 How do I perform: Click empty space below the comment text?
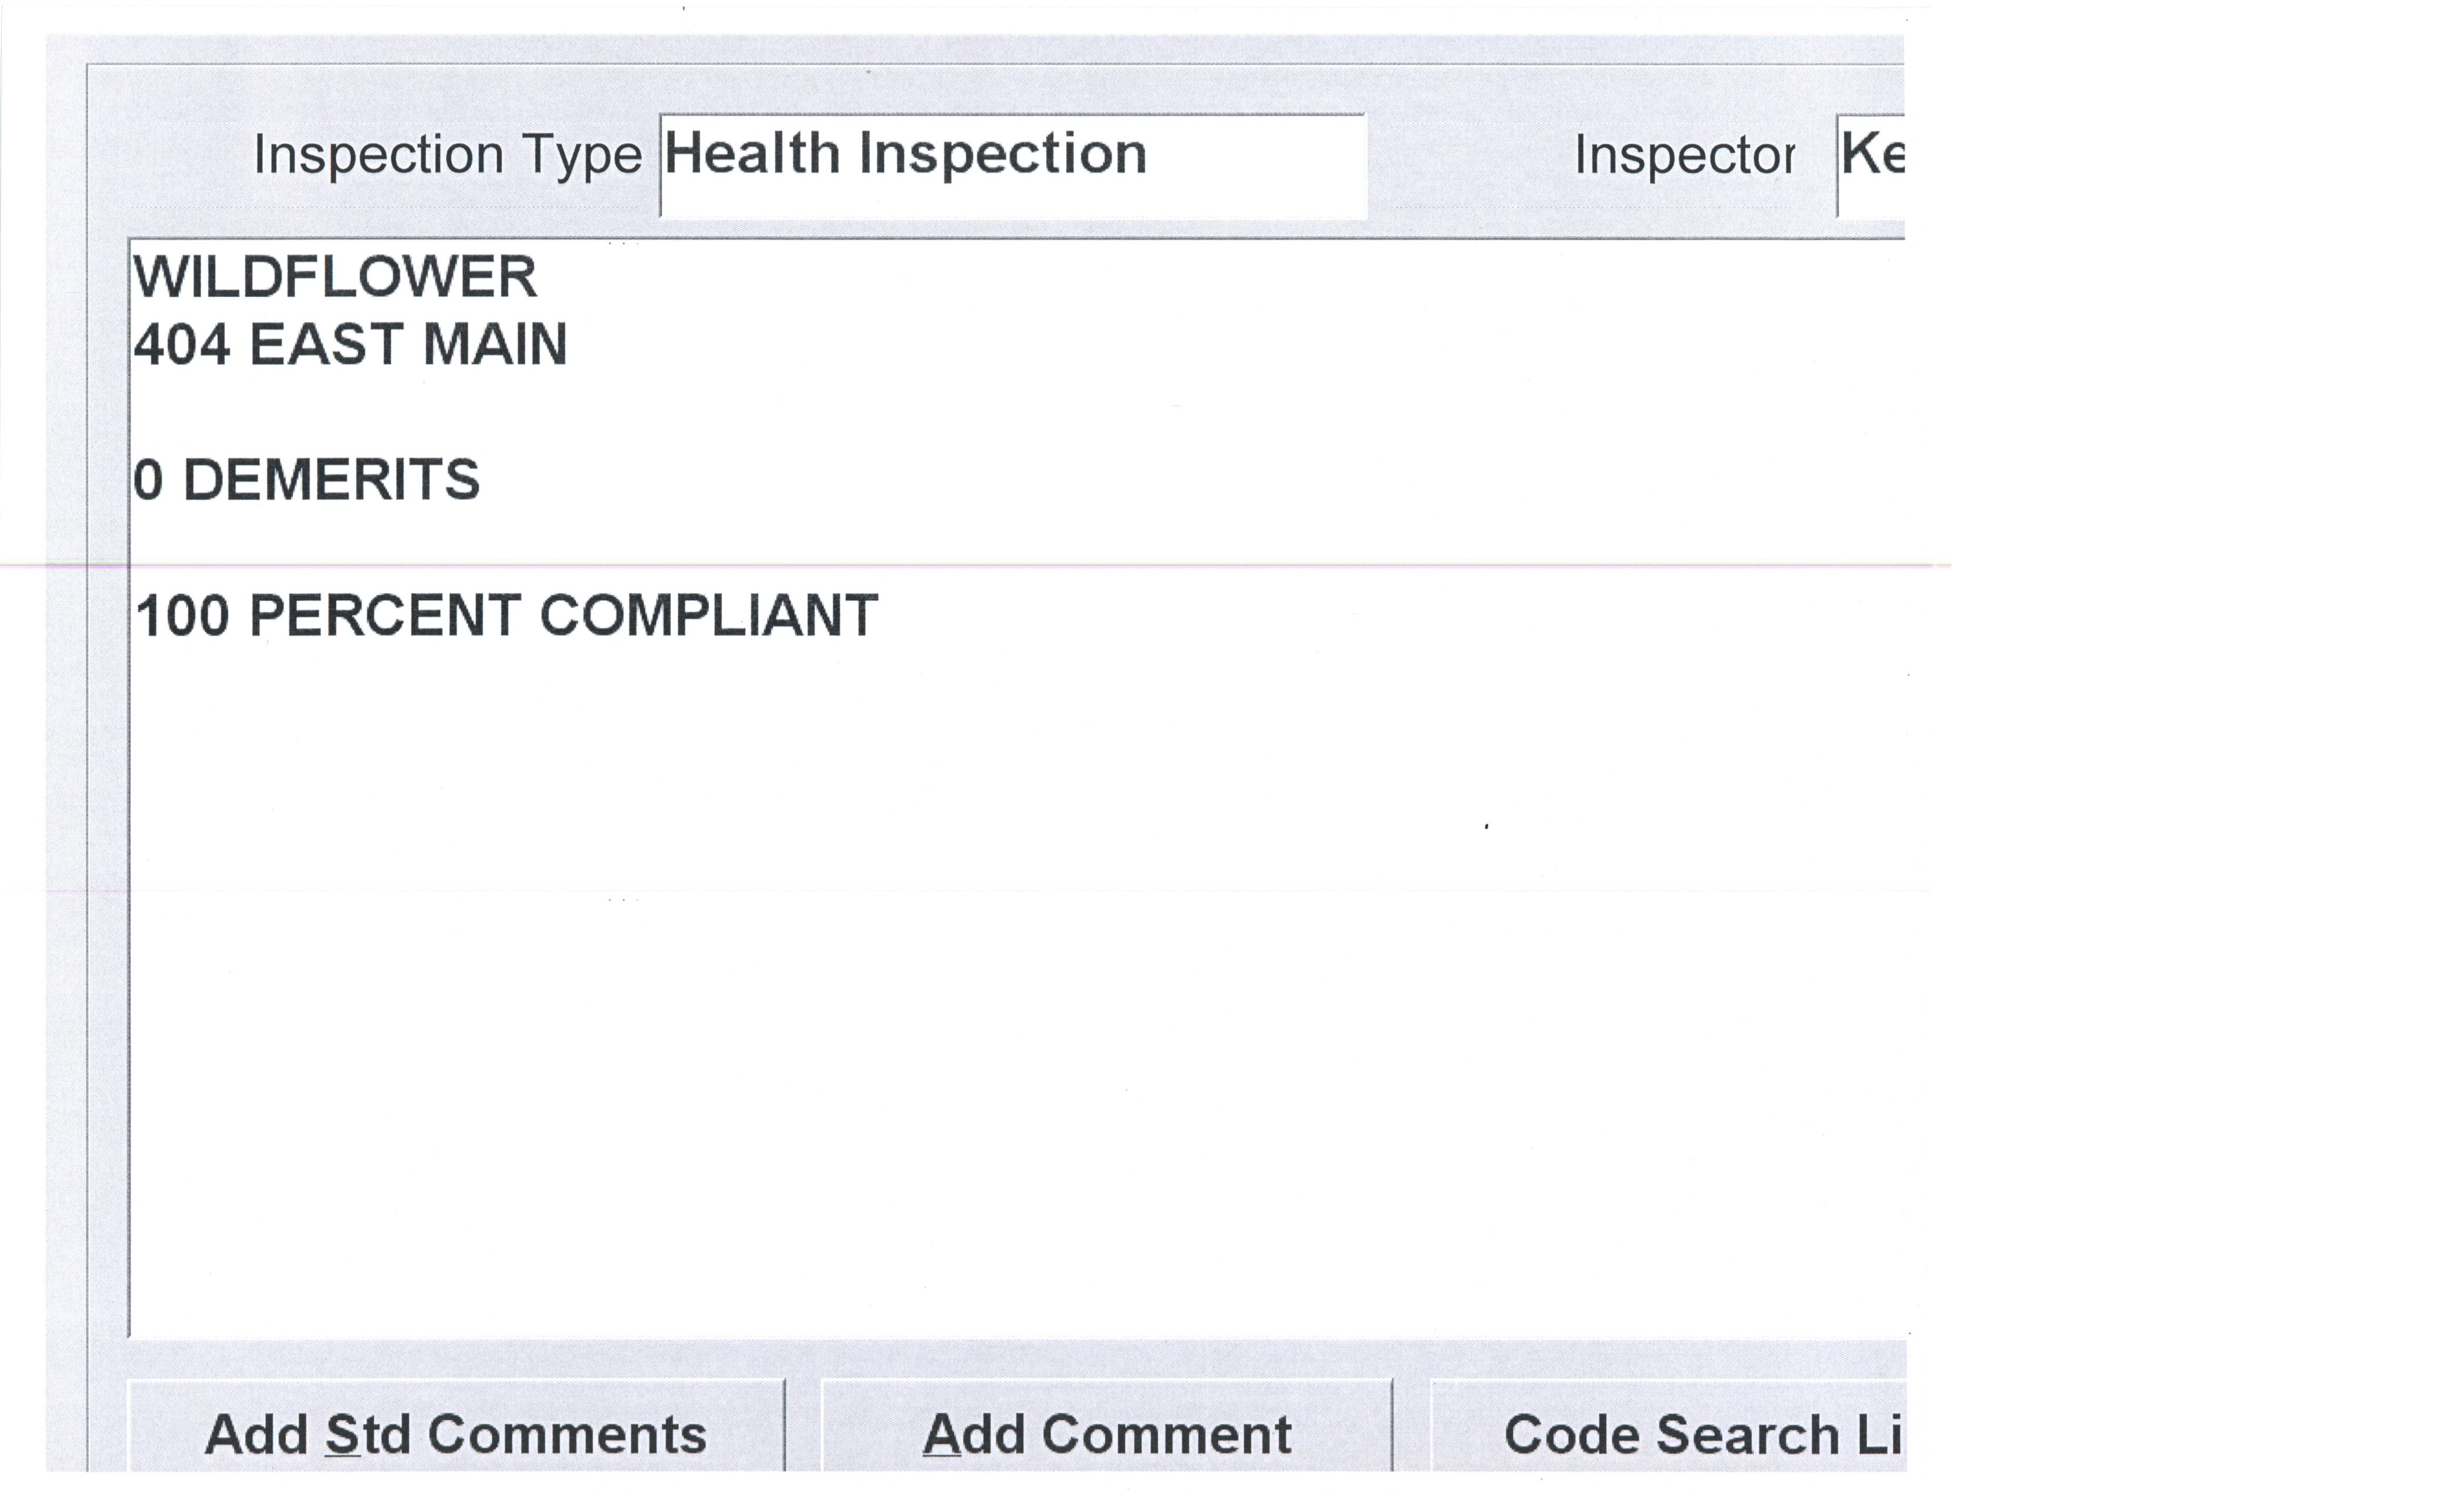1000,1000
